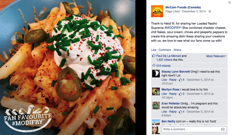This screenshot has height=135, width=232.
Task: Click the camera icon in comment box
Action: coord(223,129)
